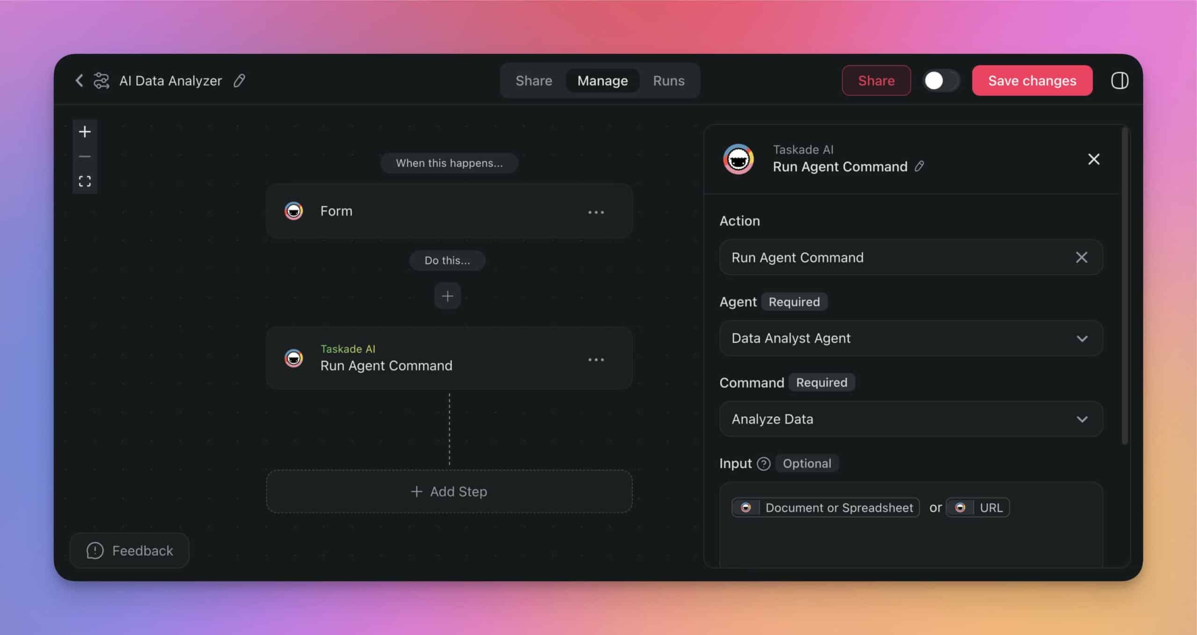1197x635 pixels.
Task: Click the rename pencil icon next to AI Data Analyzer
Action: (x=239, y=81)
